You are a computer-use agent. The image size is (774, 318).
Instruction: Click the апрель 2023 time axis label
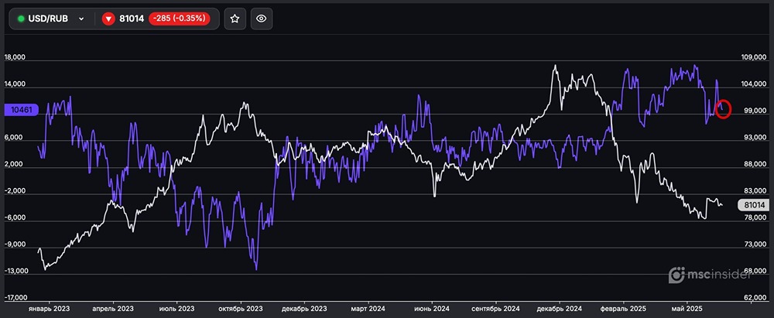click(x=114, y=309)
